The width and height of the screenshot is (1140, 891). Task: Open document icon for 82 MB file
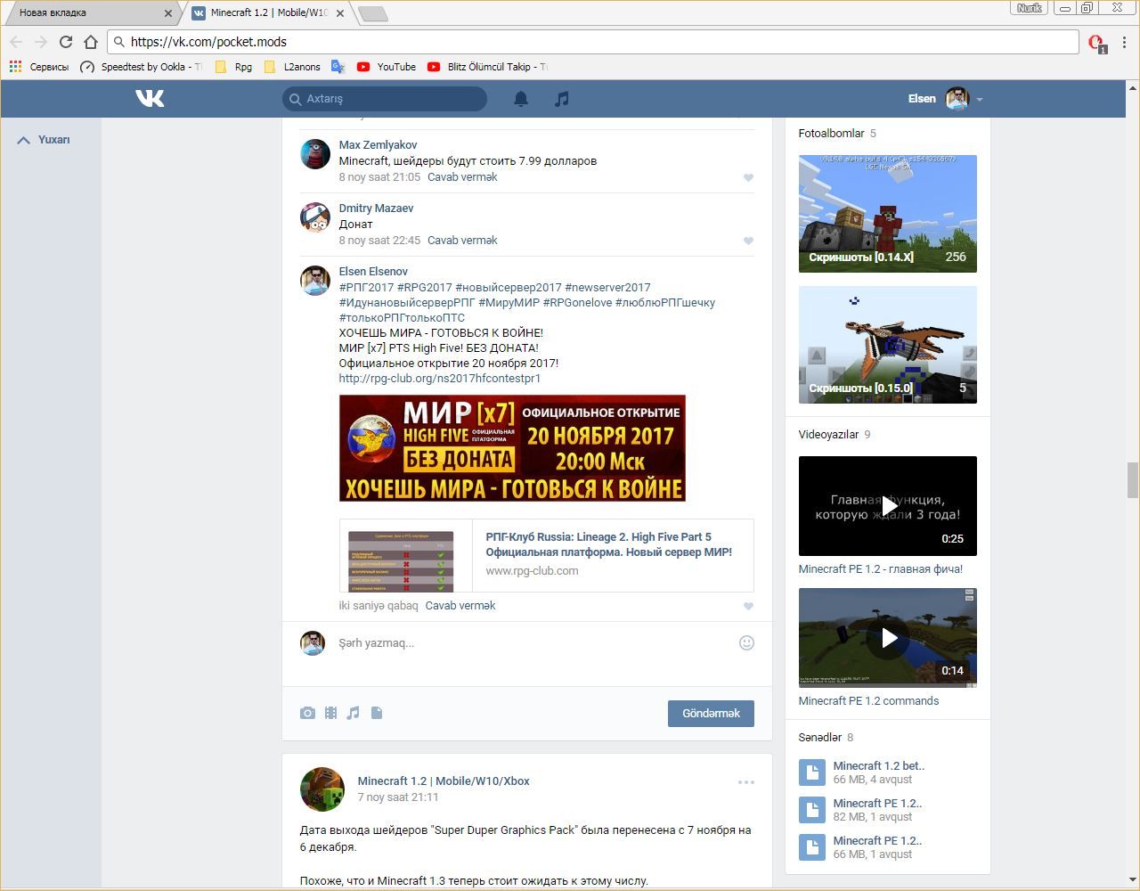click(x=812, y=809)
